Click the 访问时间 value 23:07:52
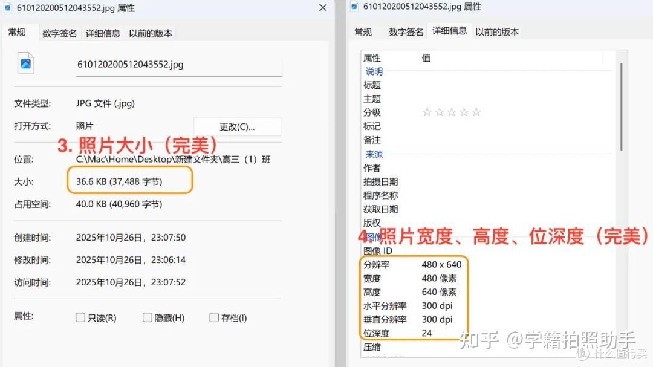 131,282
